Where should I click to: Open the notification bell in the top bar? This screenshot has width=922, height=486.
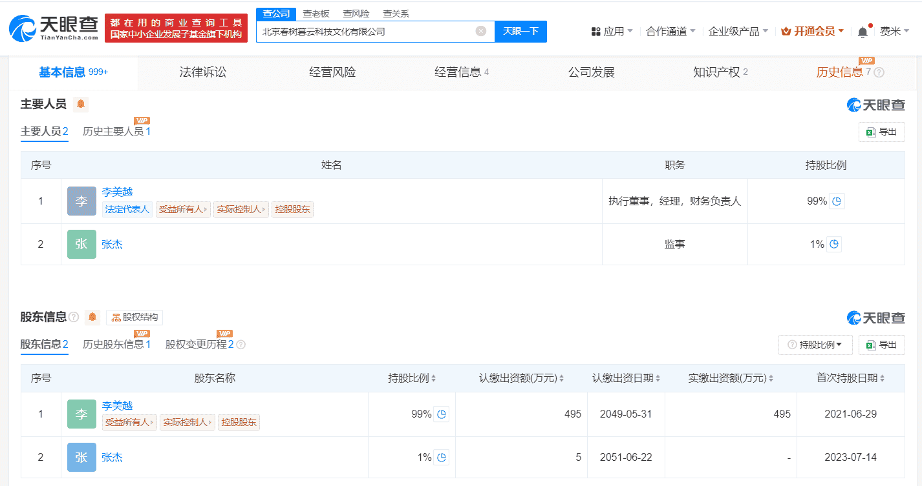(x=863, y=30)
